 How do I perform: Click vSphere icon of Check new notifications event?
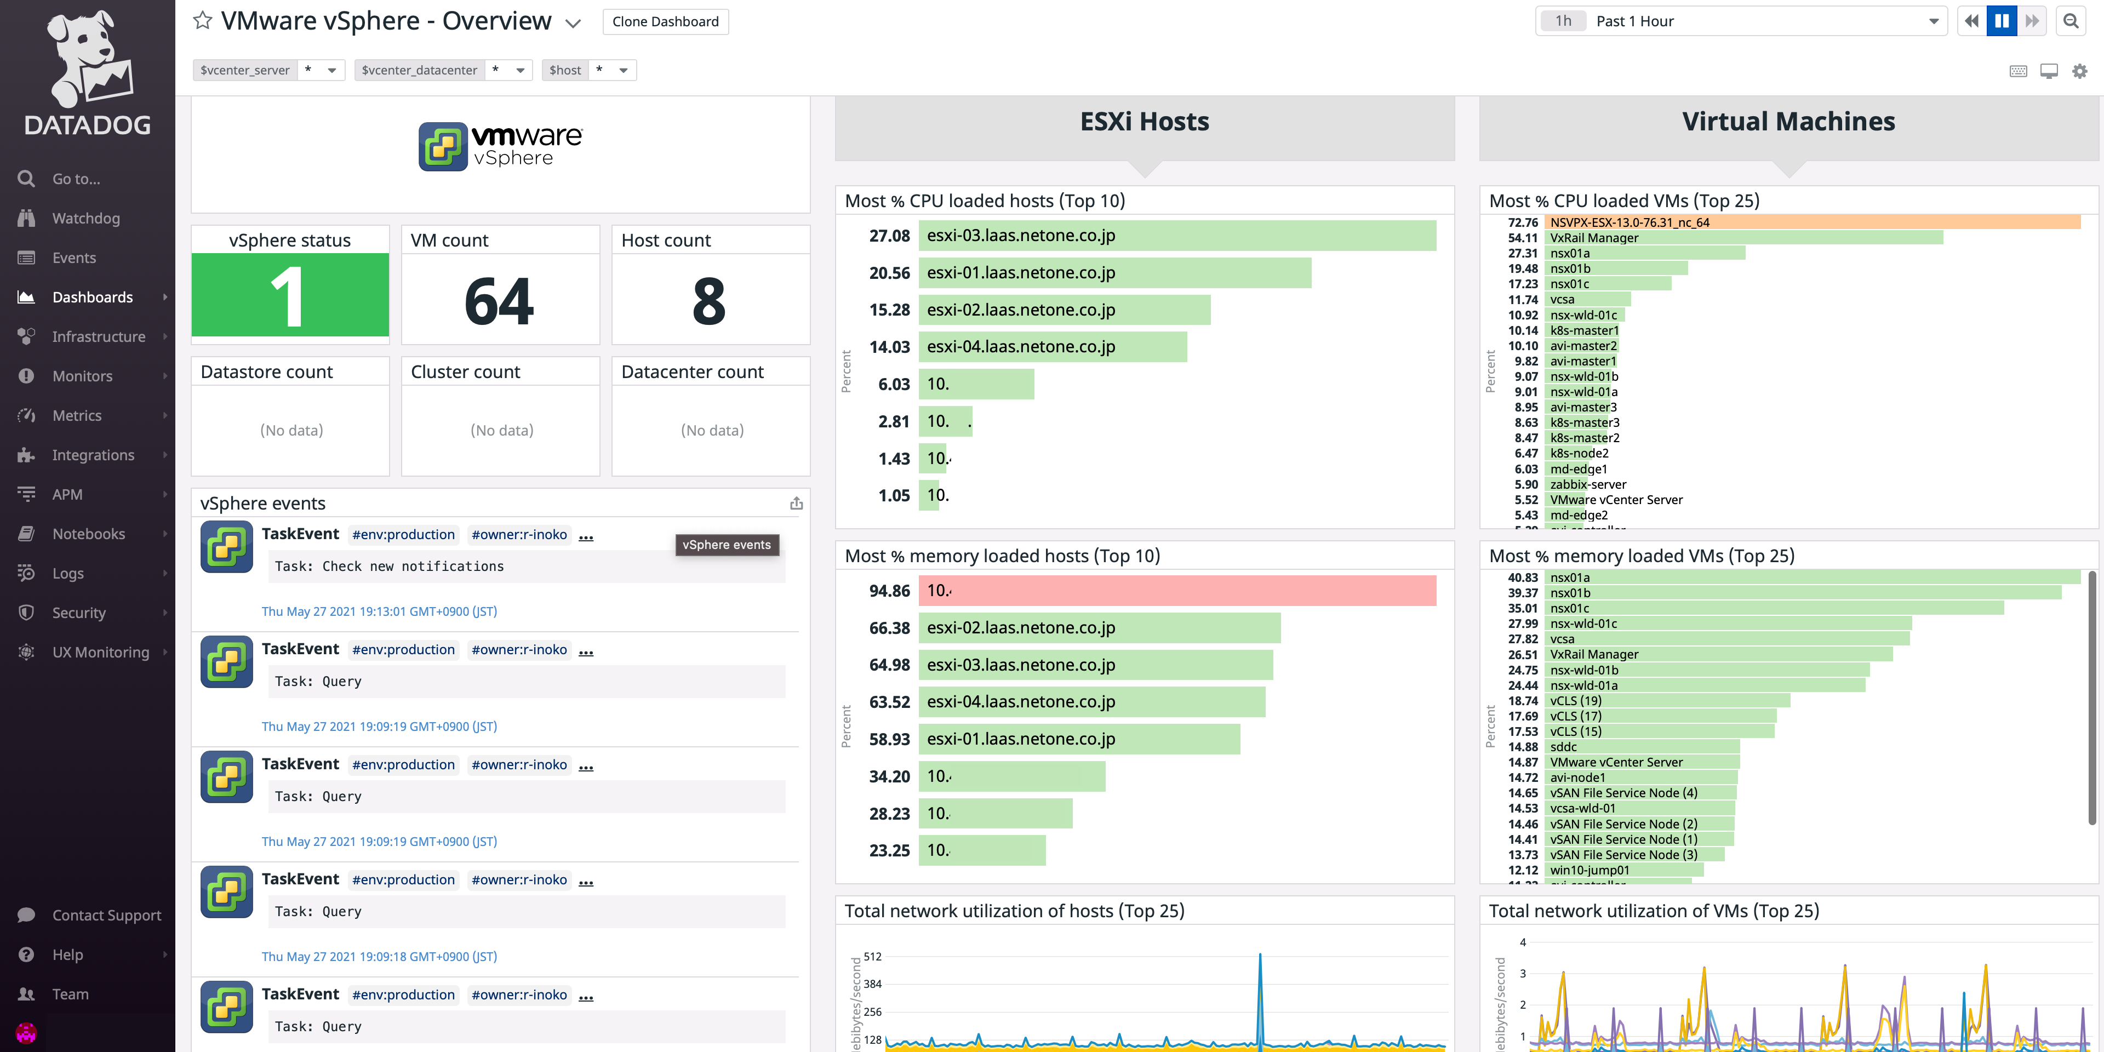pos(226,546)
